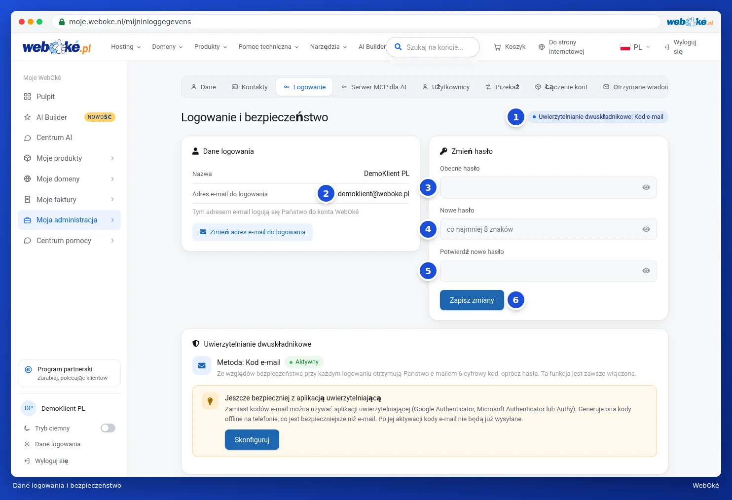Image resolution: width=732 pixels, height=500 pixels.
Task: Click the Program partnerski euro icon
Action: coord(28,369)
